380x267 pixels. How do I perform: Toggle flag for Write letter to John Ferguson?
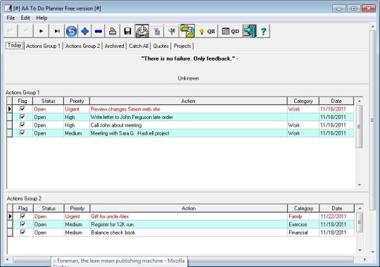click(x=23, y=117)
